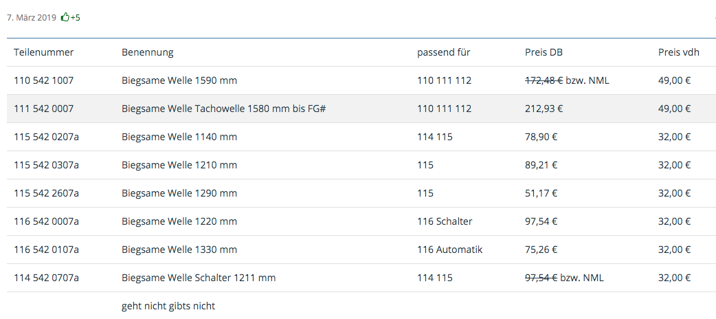
Task: Click the passend für column header
Action: (443, 52)
